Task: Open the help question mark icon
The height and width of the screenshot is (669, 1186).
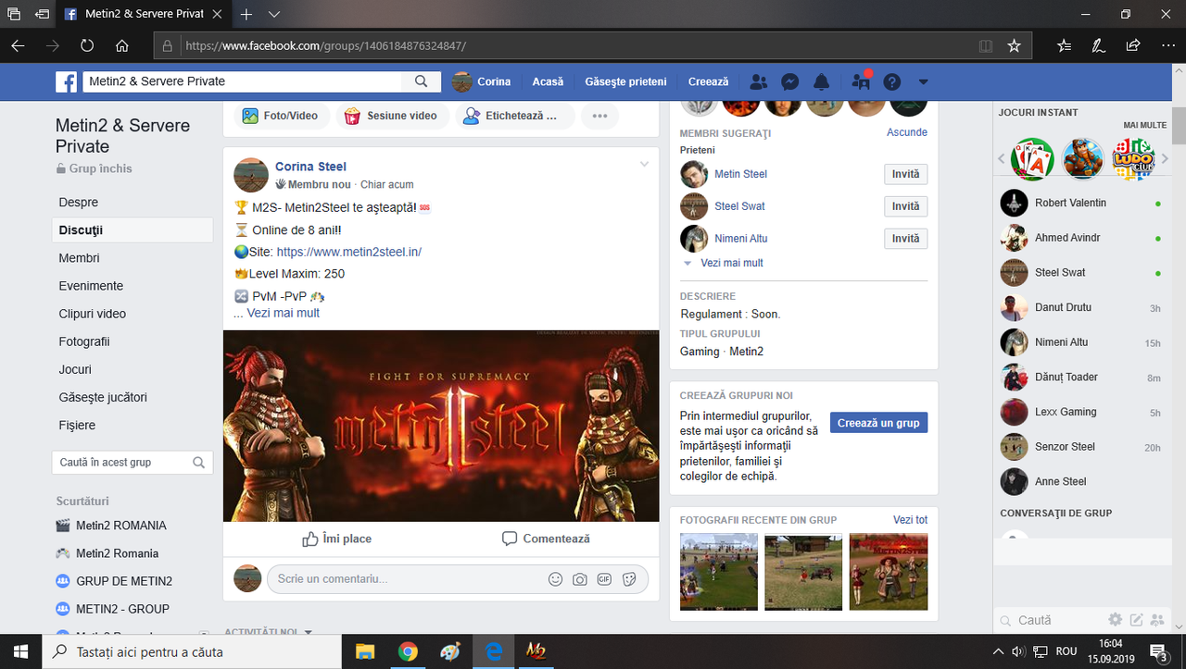Action: (892, 81)
